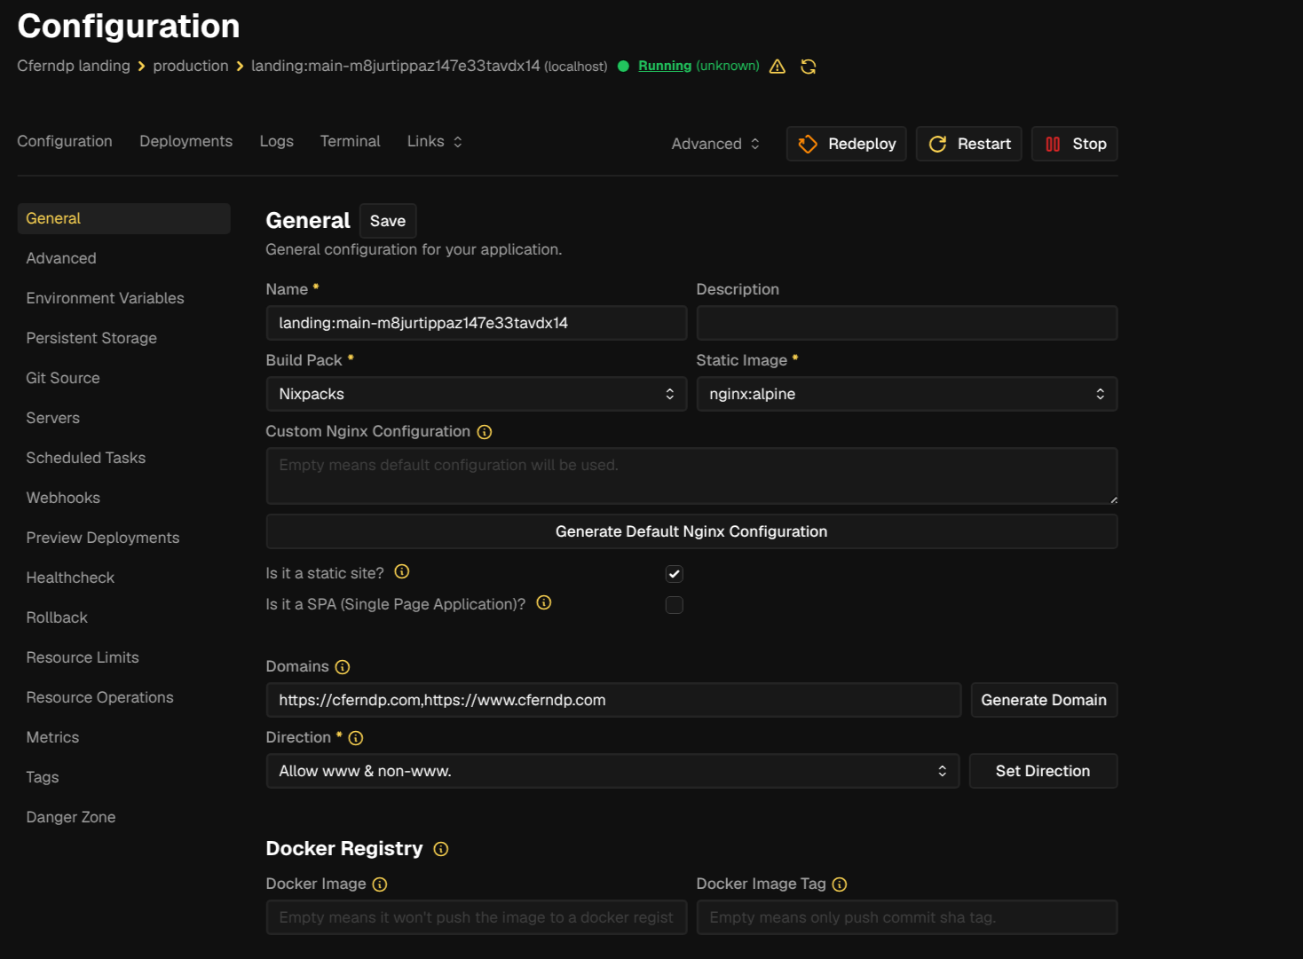Switch to the Logs tab
Screen dimensions: 1303x959
[276, 141]
